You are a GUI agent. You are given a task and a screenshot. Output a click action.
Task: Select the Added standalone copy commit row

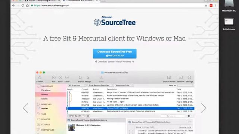pyautogui.click(x=130, y=96)
